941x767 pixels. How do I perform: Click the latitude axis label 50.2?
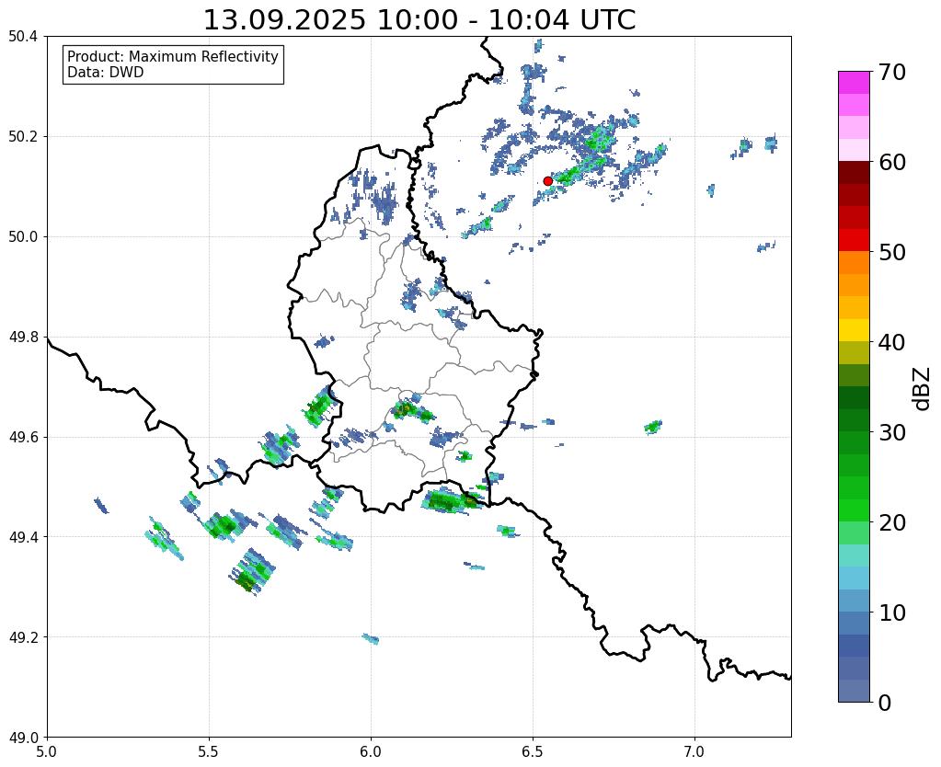click(x=23, y=137)
